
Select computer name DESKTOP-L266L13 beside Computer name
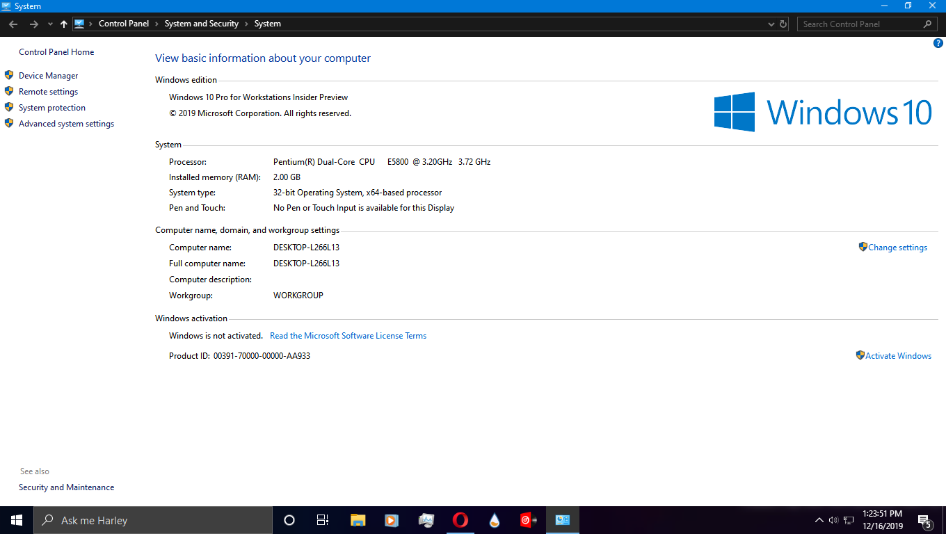click(306, 248)
